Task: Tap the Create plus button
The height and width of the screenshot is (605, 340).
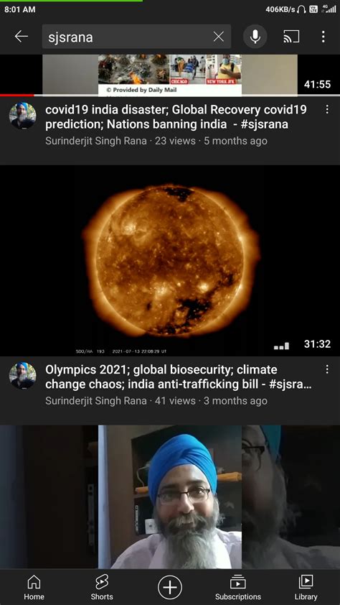Action: (170, 587)
